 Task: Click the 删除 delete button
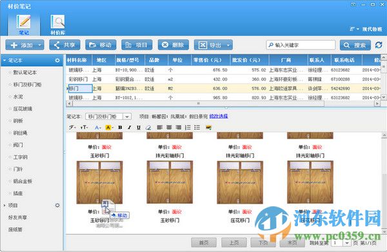[174, 45]
